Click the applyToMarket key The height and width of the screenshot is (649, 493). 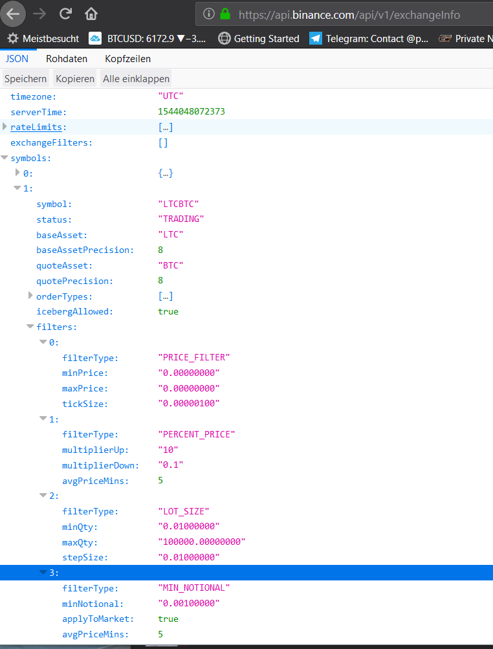point(98,619)
